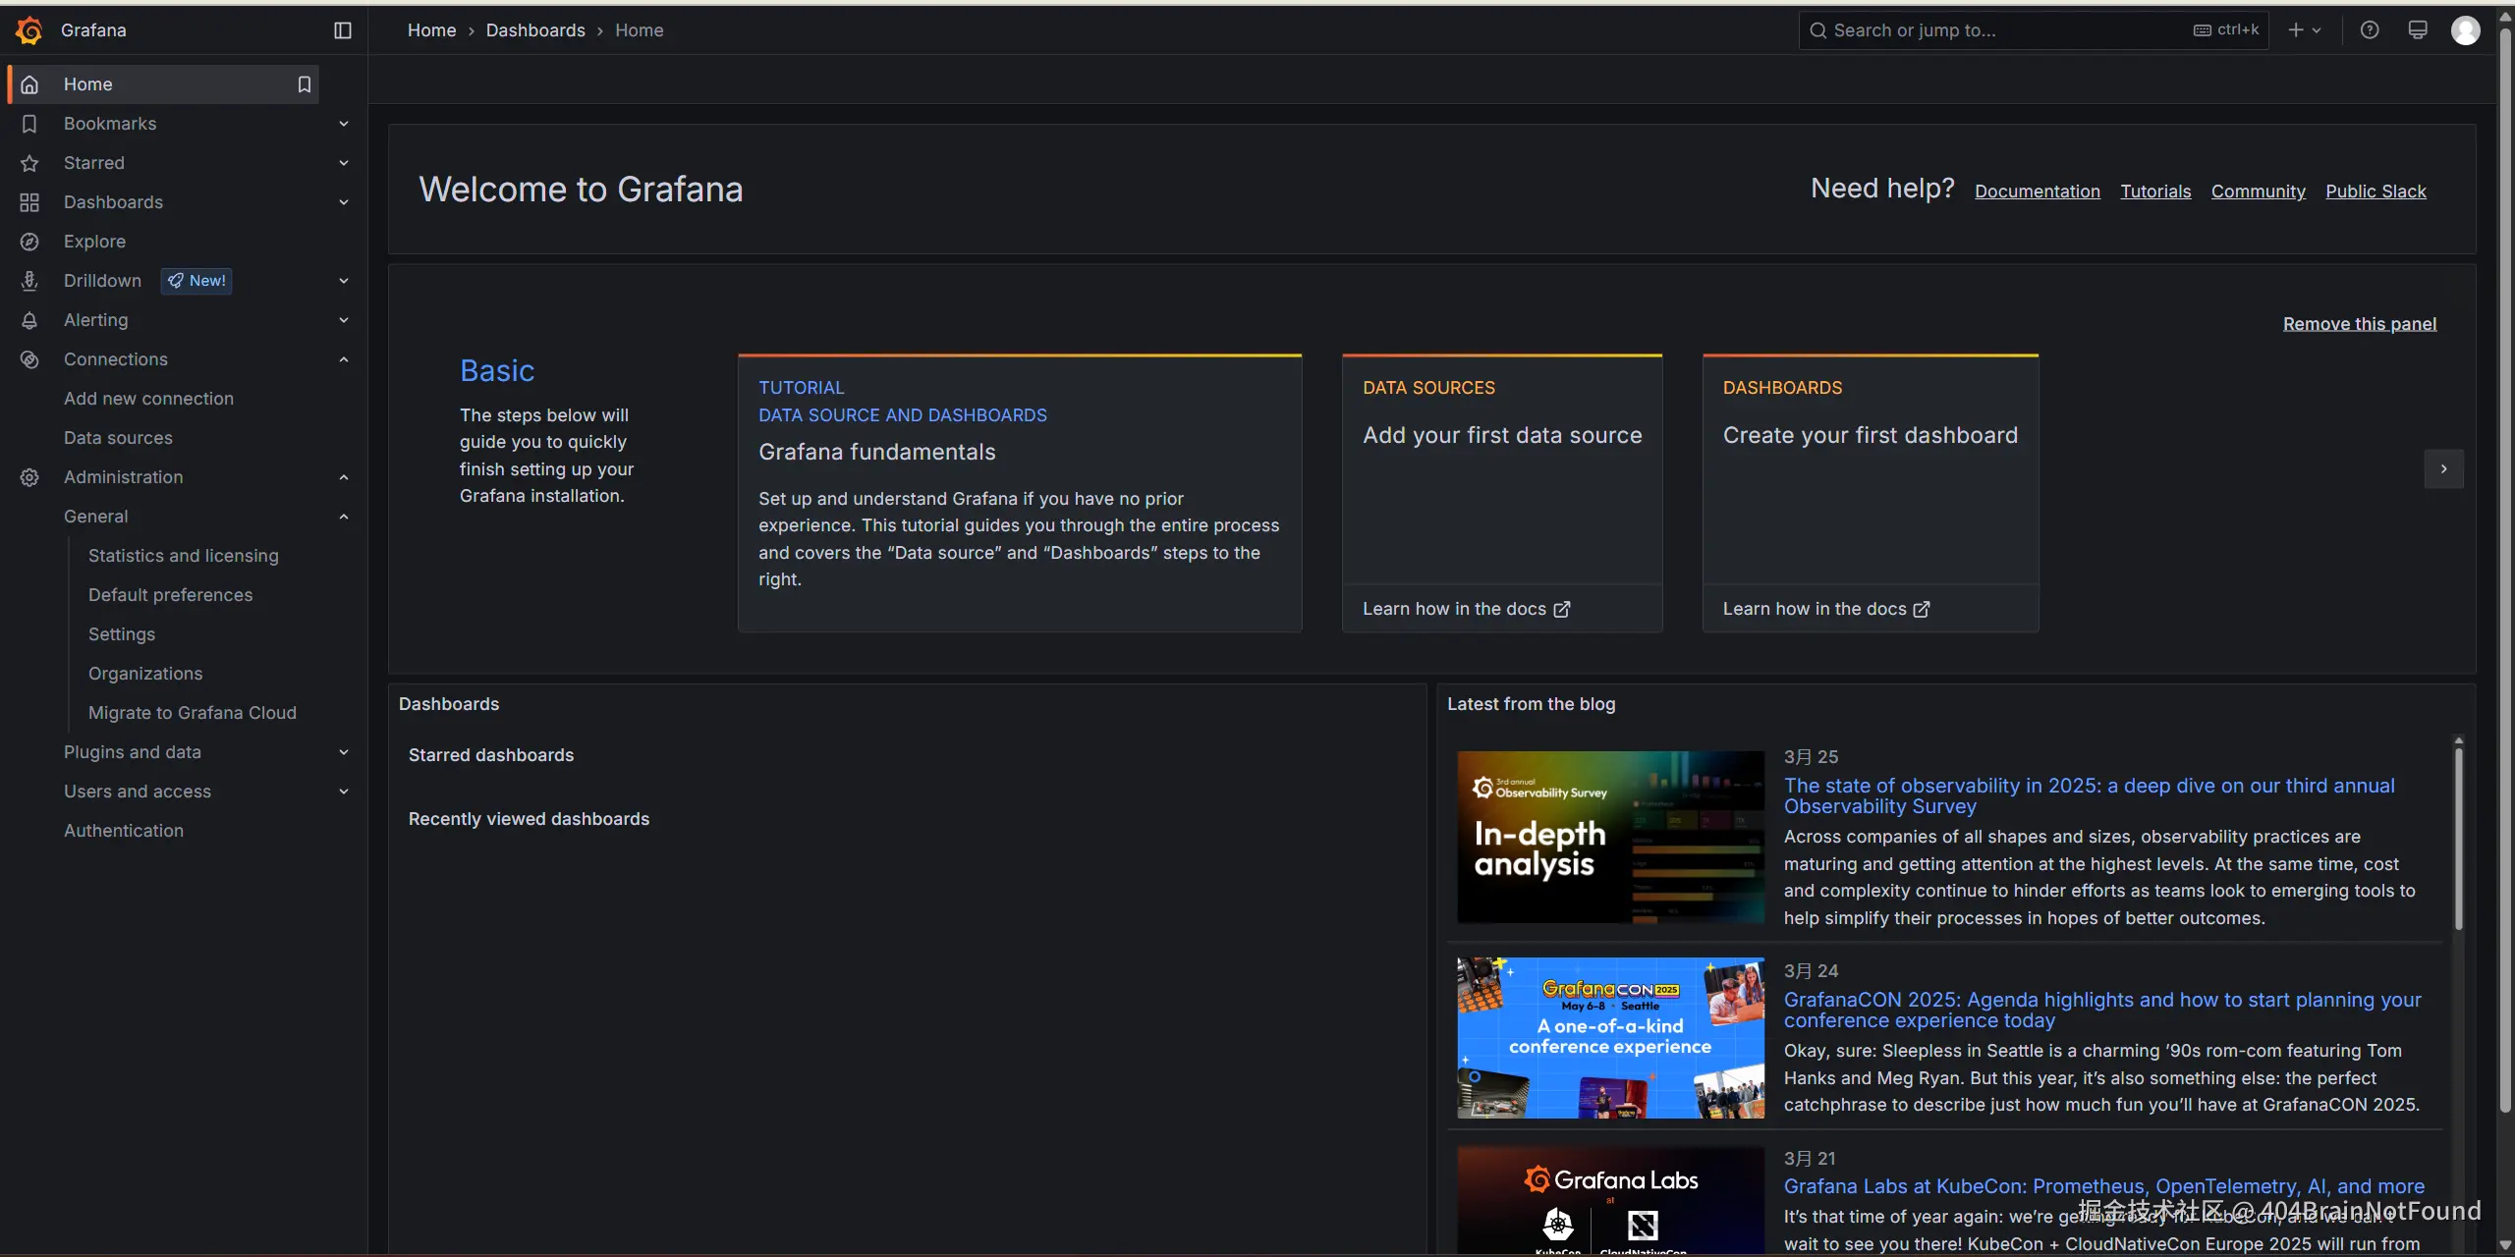This screenshot has width=2515, height=1257.
Task: Open Statistics and licensing page
Action: click(x=184, y=556)
